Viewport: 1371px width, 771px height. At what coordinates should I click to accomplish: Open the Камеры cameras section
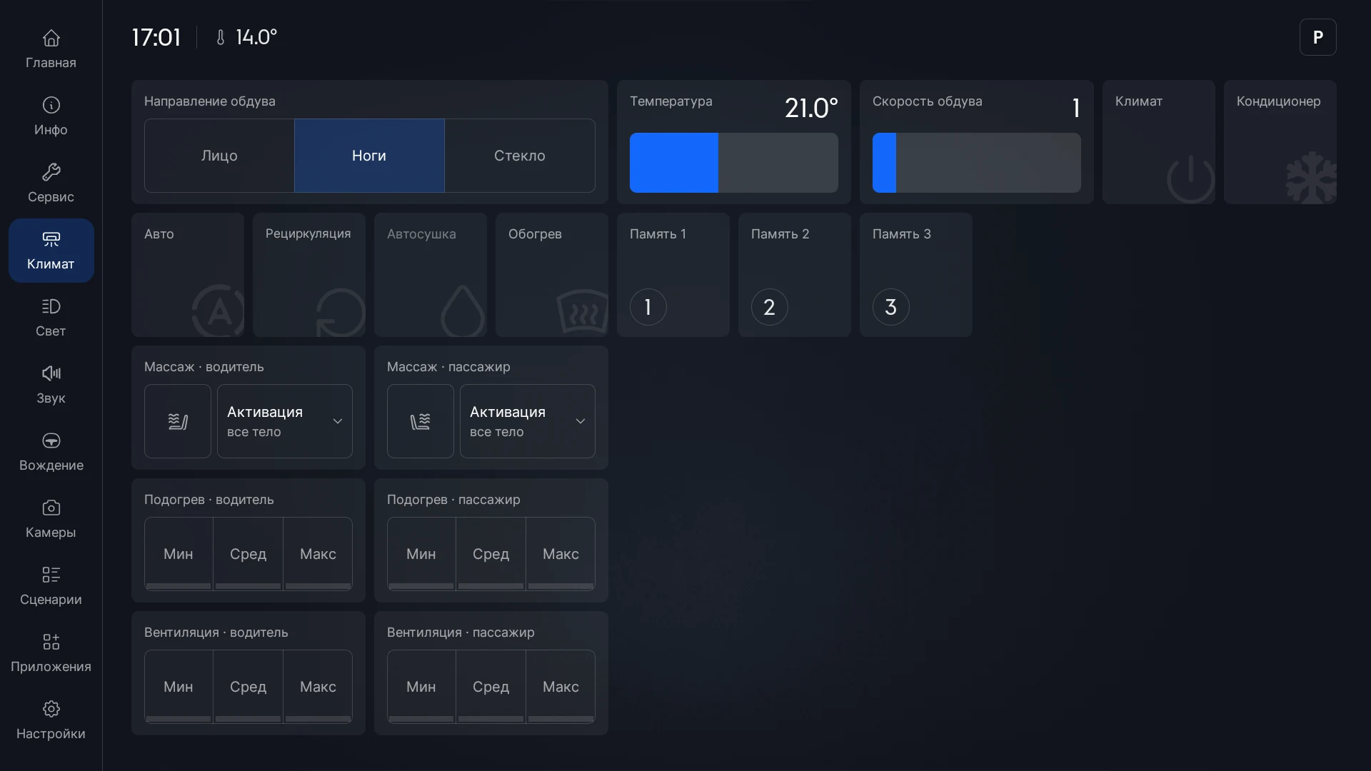coord(51,519)
